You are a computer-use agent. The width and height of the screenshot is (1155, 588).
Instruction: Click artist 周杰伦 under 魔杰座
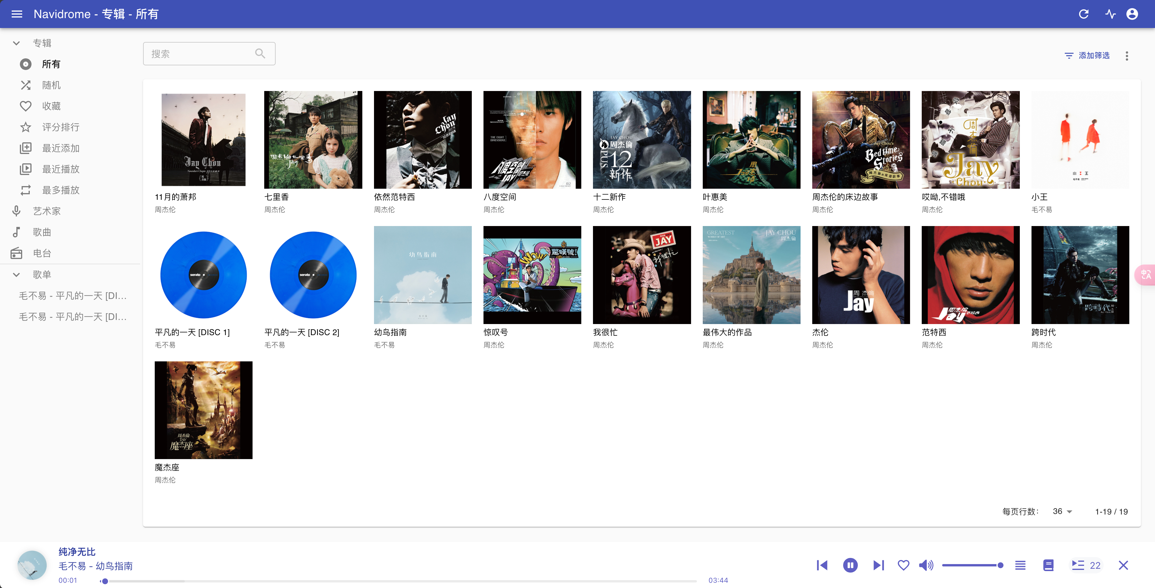(x=165, y=480)
